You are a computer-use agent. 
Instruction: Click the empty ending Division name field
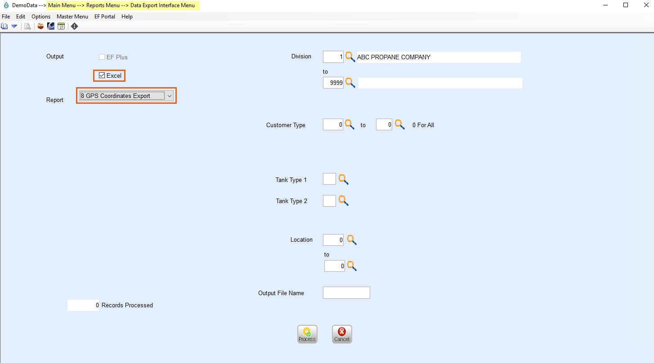click(x=440, y=83)
